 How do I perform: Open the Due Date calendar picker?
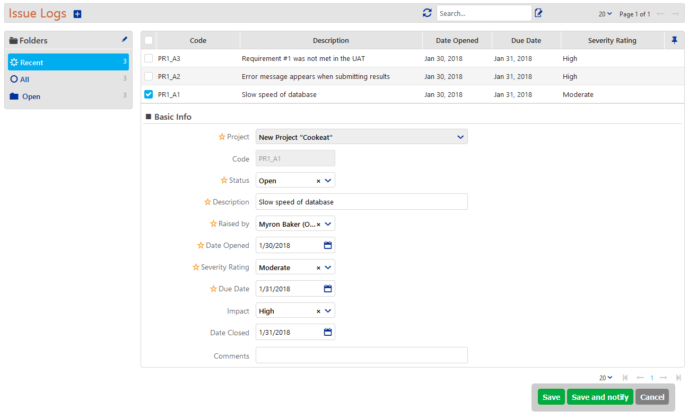click(328, 289)
